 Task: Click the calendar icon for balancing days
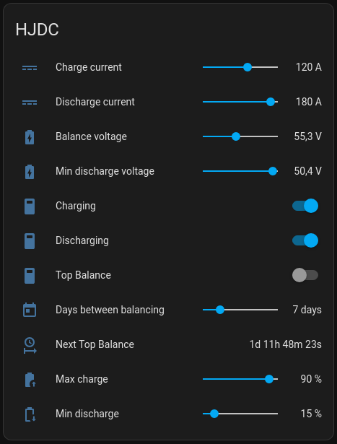(x=30, y=310)
